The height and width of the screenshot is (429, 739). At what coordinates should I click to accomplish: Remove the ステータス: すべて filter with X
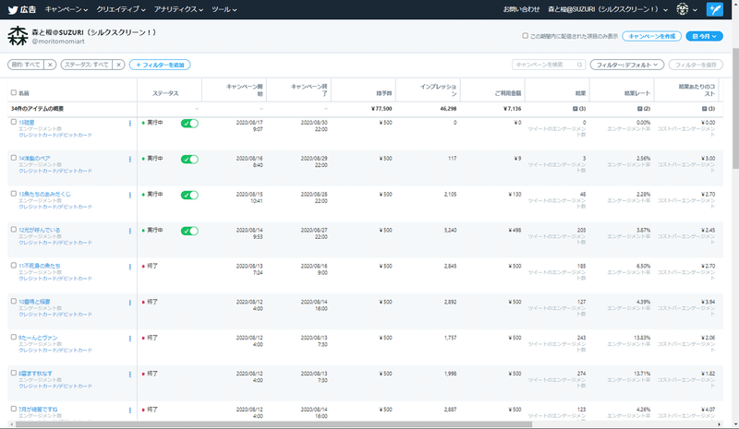(x=119, y=65)
